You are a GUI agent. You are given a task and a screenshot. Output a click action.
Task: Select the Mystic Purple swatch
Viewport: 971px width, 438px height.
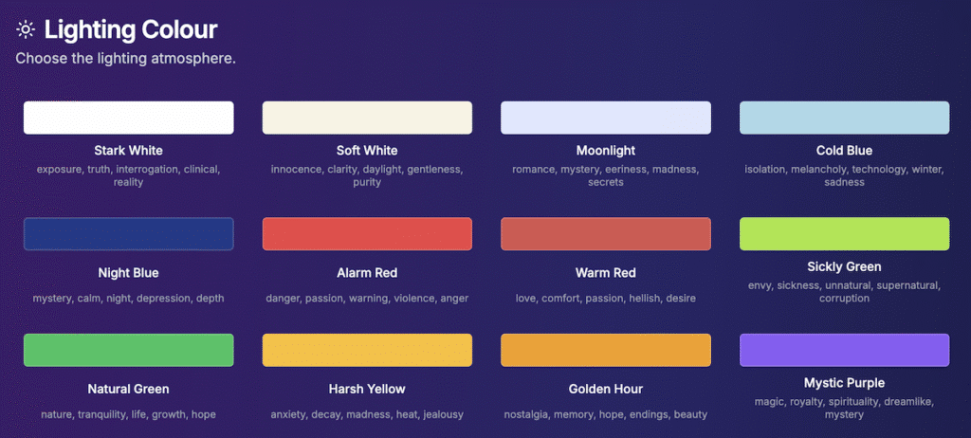844,350
